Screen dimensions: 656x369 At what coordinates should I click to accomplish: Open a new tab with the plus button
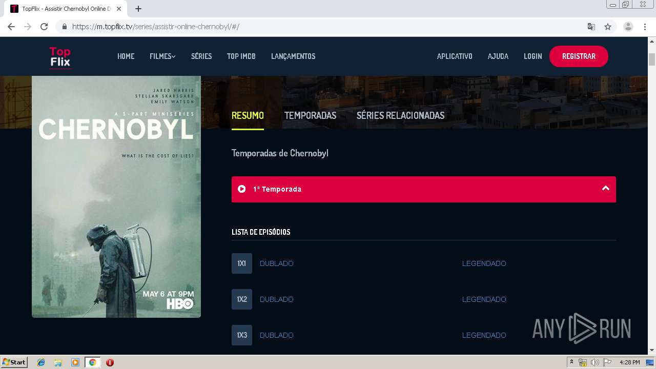coord(138,9)
